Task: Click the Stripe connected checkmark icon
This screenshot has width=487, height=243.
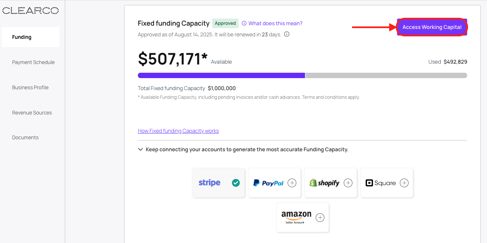Action: (x=236, y=183)
